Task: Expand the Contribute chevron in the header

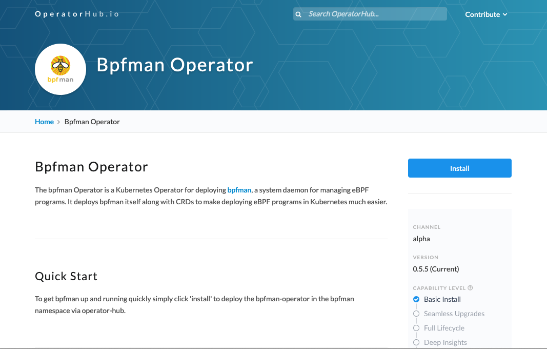Action: [505, 15]
